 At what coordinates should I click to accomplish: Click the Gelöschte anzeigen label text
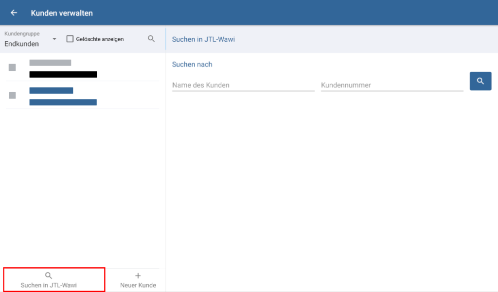pyautogui.click(x=100, y=39)
